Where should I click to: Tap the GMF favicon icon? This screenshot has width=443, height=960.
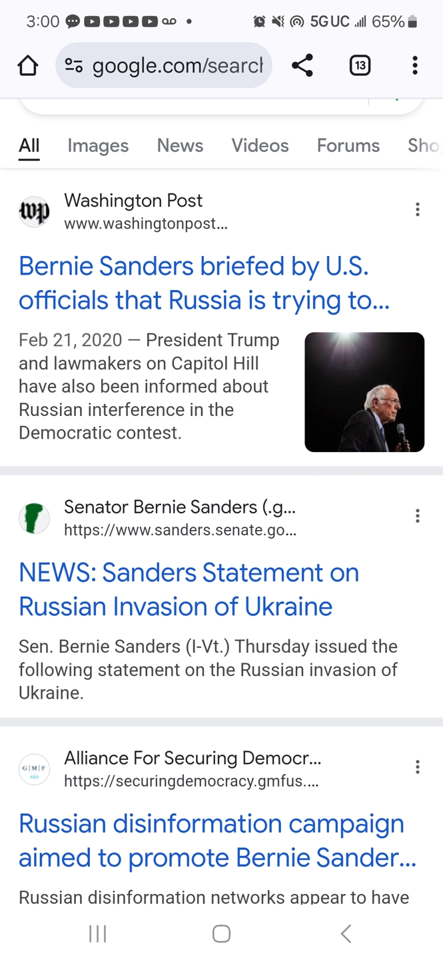[34, 769]
